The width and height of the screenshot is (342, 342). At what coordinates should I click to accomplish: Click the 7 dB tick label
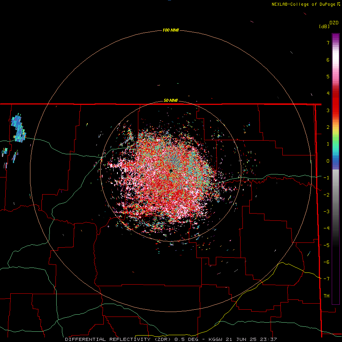pyautogui.click(x=328, y=43)
